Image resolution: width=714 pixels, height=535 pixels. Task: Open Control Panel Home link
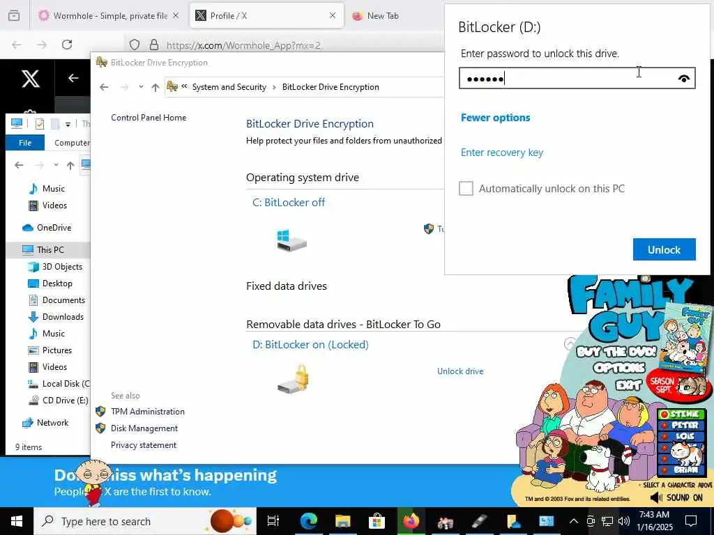point(149,117)
